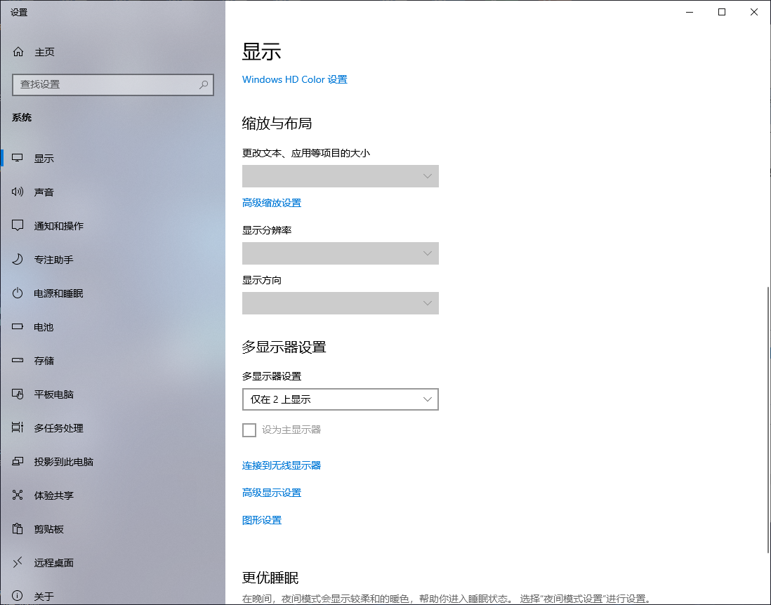The image size is (771, 605).
Task: Go to 电源和睡眠 settings
Action: (112, 293)
